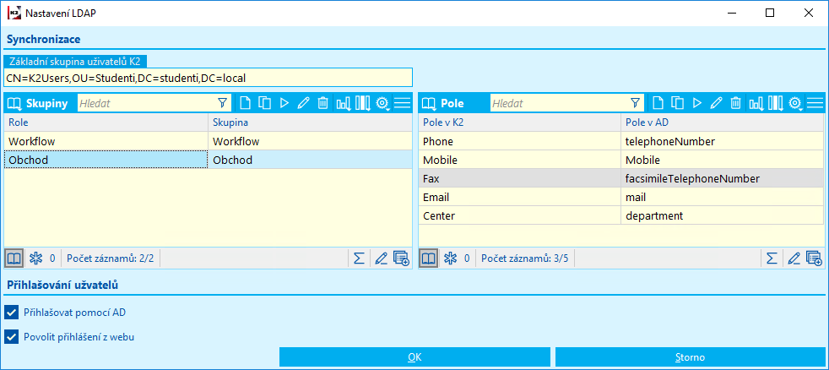The width and height of the screenshot is (829, 370).
Task: Click the bar chart sort icon in Skupiny toolbar
Action: click(344, 103)
